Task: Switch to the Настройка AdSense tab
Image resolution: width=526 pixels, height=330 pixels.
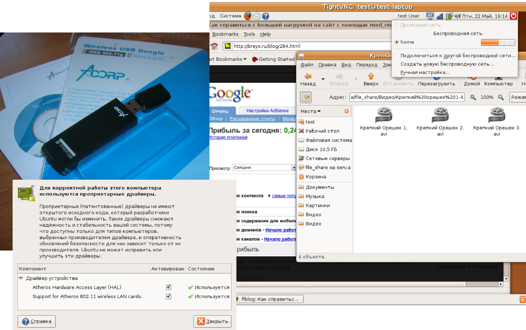Action: pyautogui.click(x=267, y=111)
